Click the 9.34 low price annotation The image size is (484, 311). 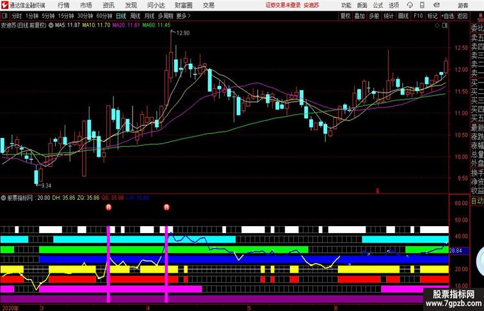click(x=46, y=186)
